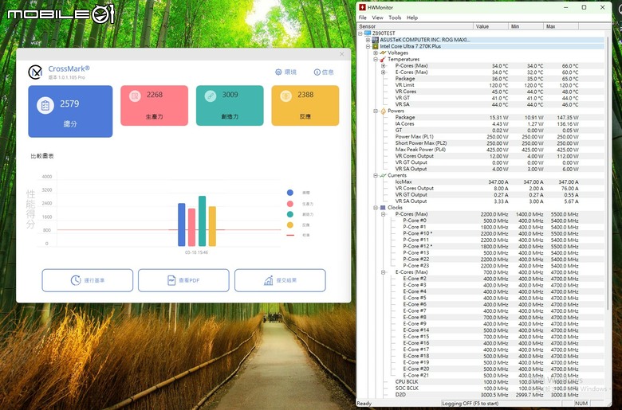The width and height of the screenshot is (622, 410).
Task: Click the run benchmark clock icon
Action: 76,280
